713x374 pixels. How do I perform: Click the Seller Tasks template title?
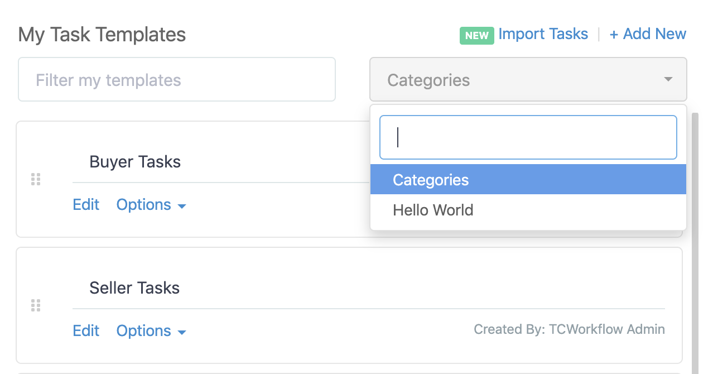(134, 288)
